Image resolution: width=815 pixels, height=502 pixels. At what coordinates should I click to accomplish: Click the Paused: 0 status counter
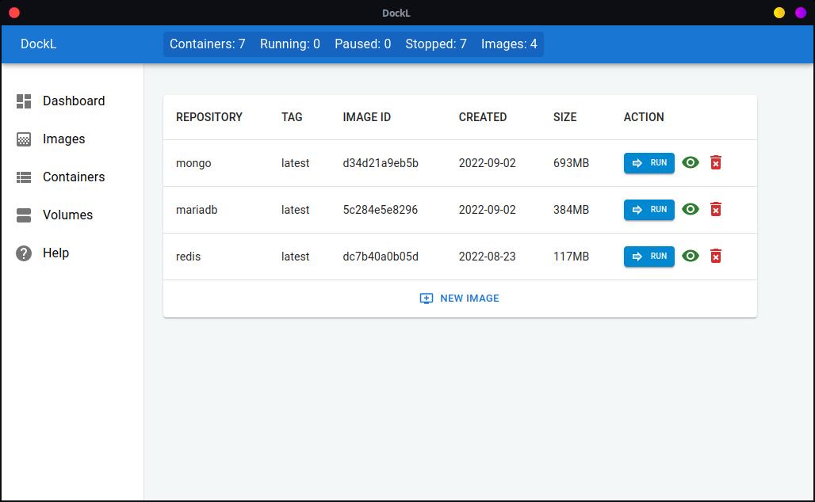363,44
